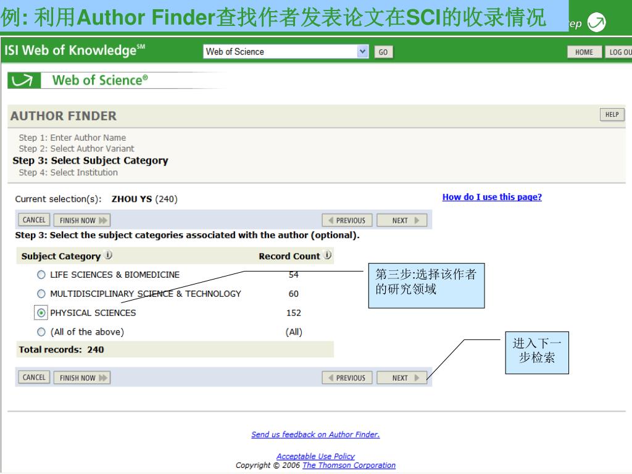Screen dimensions: 632x474
Task: Open 'How do I use this page?' link
Action: click(x=492, y=197)
